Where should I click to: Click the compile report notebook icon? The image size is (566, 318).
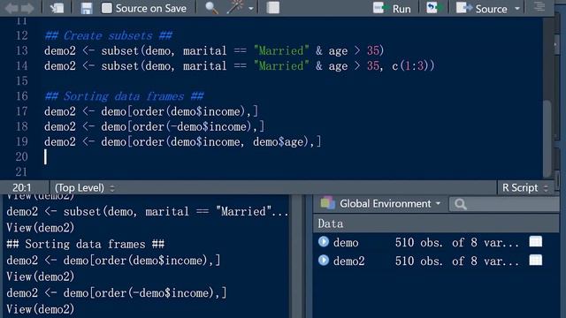(273, 8)
